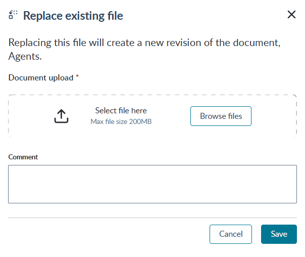Screen dimensions: 305x257
Task: Click the "Max file size 200MB" hint
Action: [x=121, y=121]
